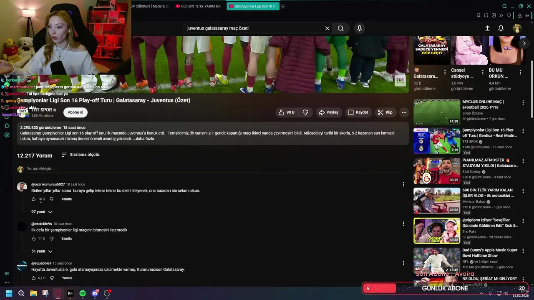Switch to the Şampiyonlar Ligi Son 16 tab
The width and height of the screenshot is (534, 300).
[253, 6]
